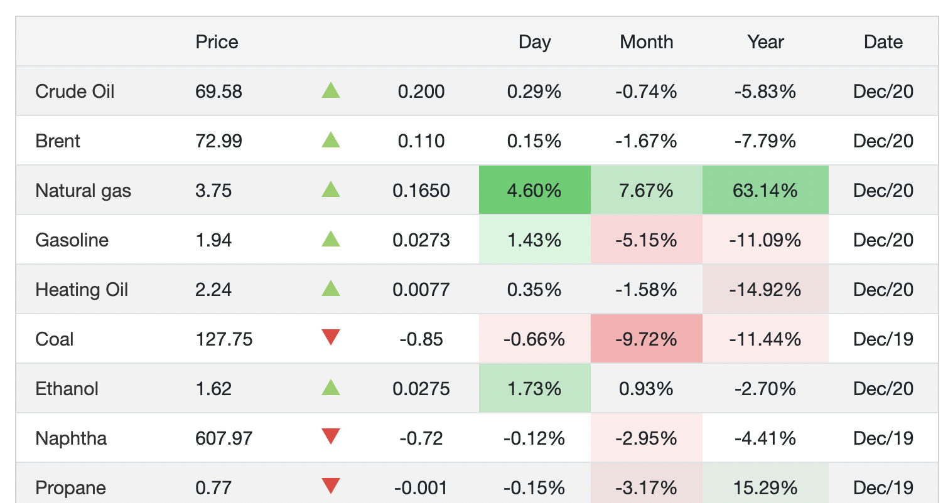
Task: Sort by the Date column header
Action: pyautogui.click(x=883, y=42)
